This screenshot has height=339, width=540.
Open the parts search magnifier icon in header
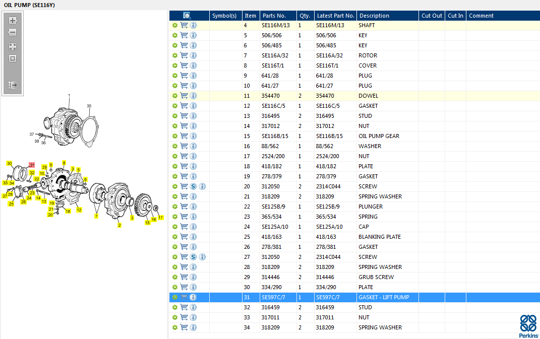(187, 16)
